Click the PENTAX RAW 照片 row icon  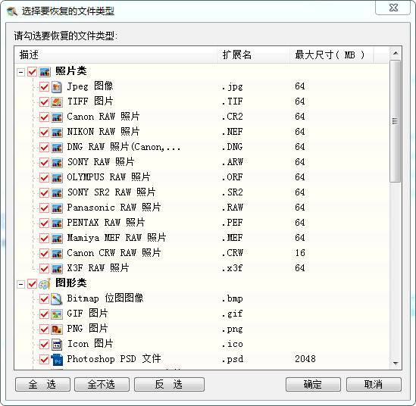tap(57, 223)
